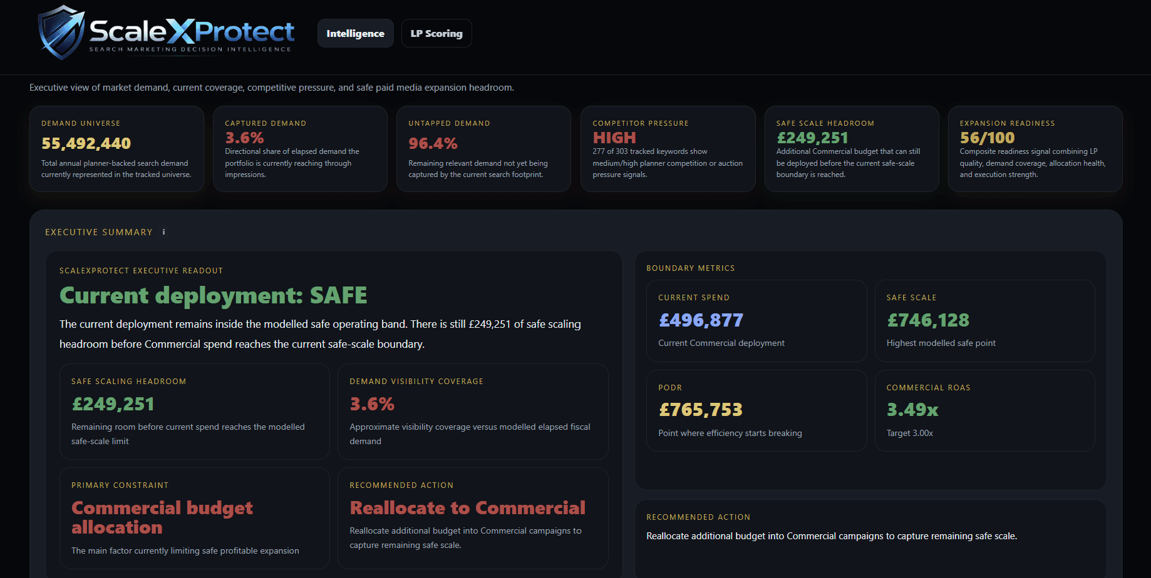
Task: Select the Current Spend £496,877 tile
Action: [756, 321]
